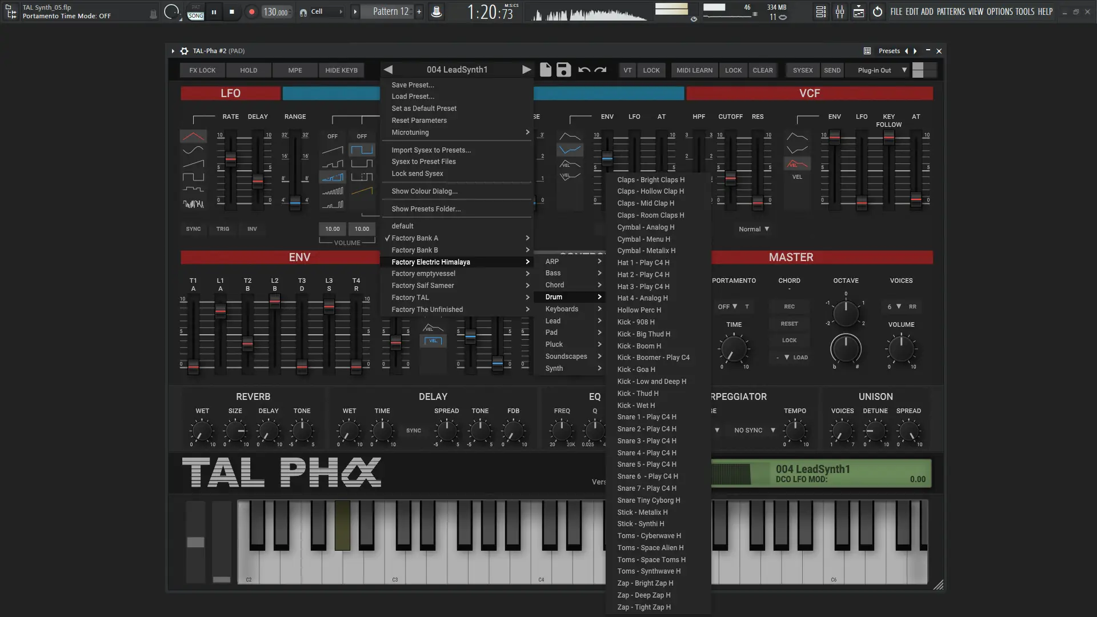
Task: Choose Kick - Big Thud H preset
Action: (643, 334)
